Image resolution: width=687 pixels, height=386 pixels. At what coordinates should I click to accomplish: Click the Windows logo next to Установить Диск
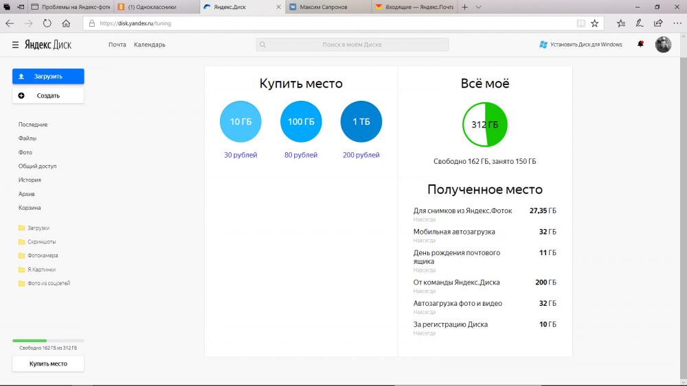pos(543,45)
